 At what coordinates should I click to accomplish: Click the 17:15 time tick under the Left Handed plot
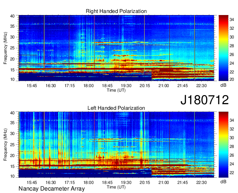coord(70,182)
